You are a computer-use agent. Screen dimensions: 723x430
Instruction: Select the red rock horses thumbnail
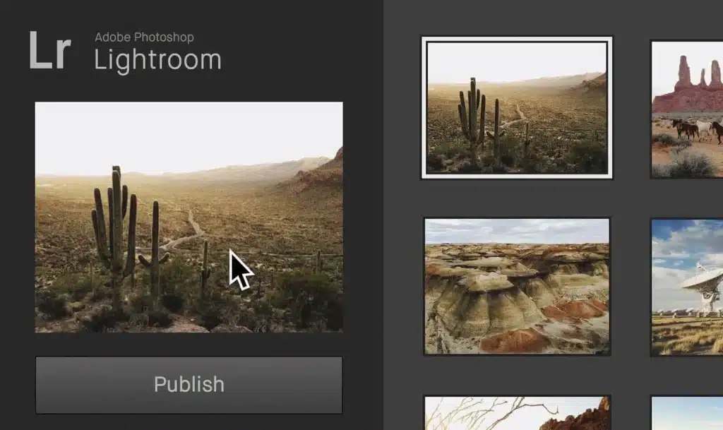[686, 109]
